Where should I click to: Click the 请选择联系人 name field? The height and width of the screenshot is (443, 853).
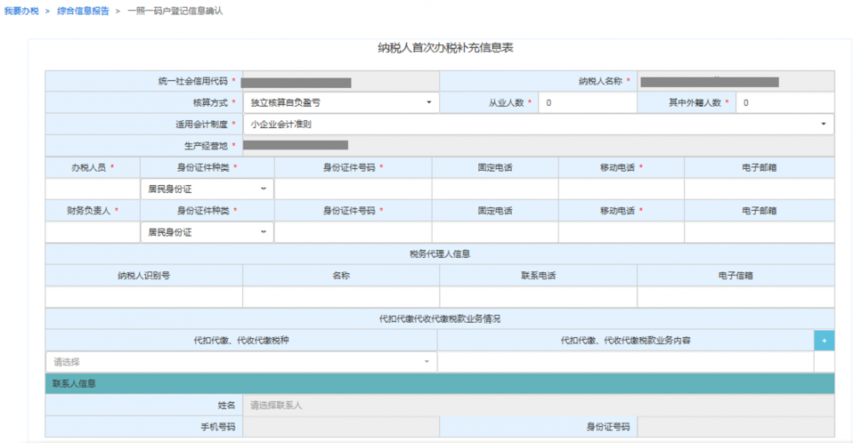click(x=537, y=405)
